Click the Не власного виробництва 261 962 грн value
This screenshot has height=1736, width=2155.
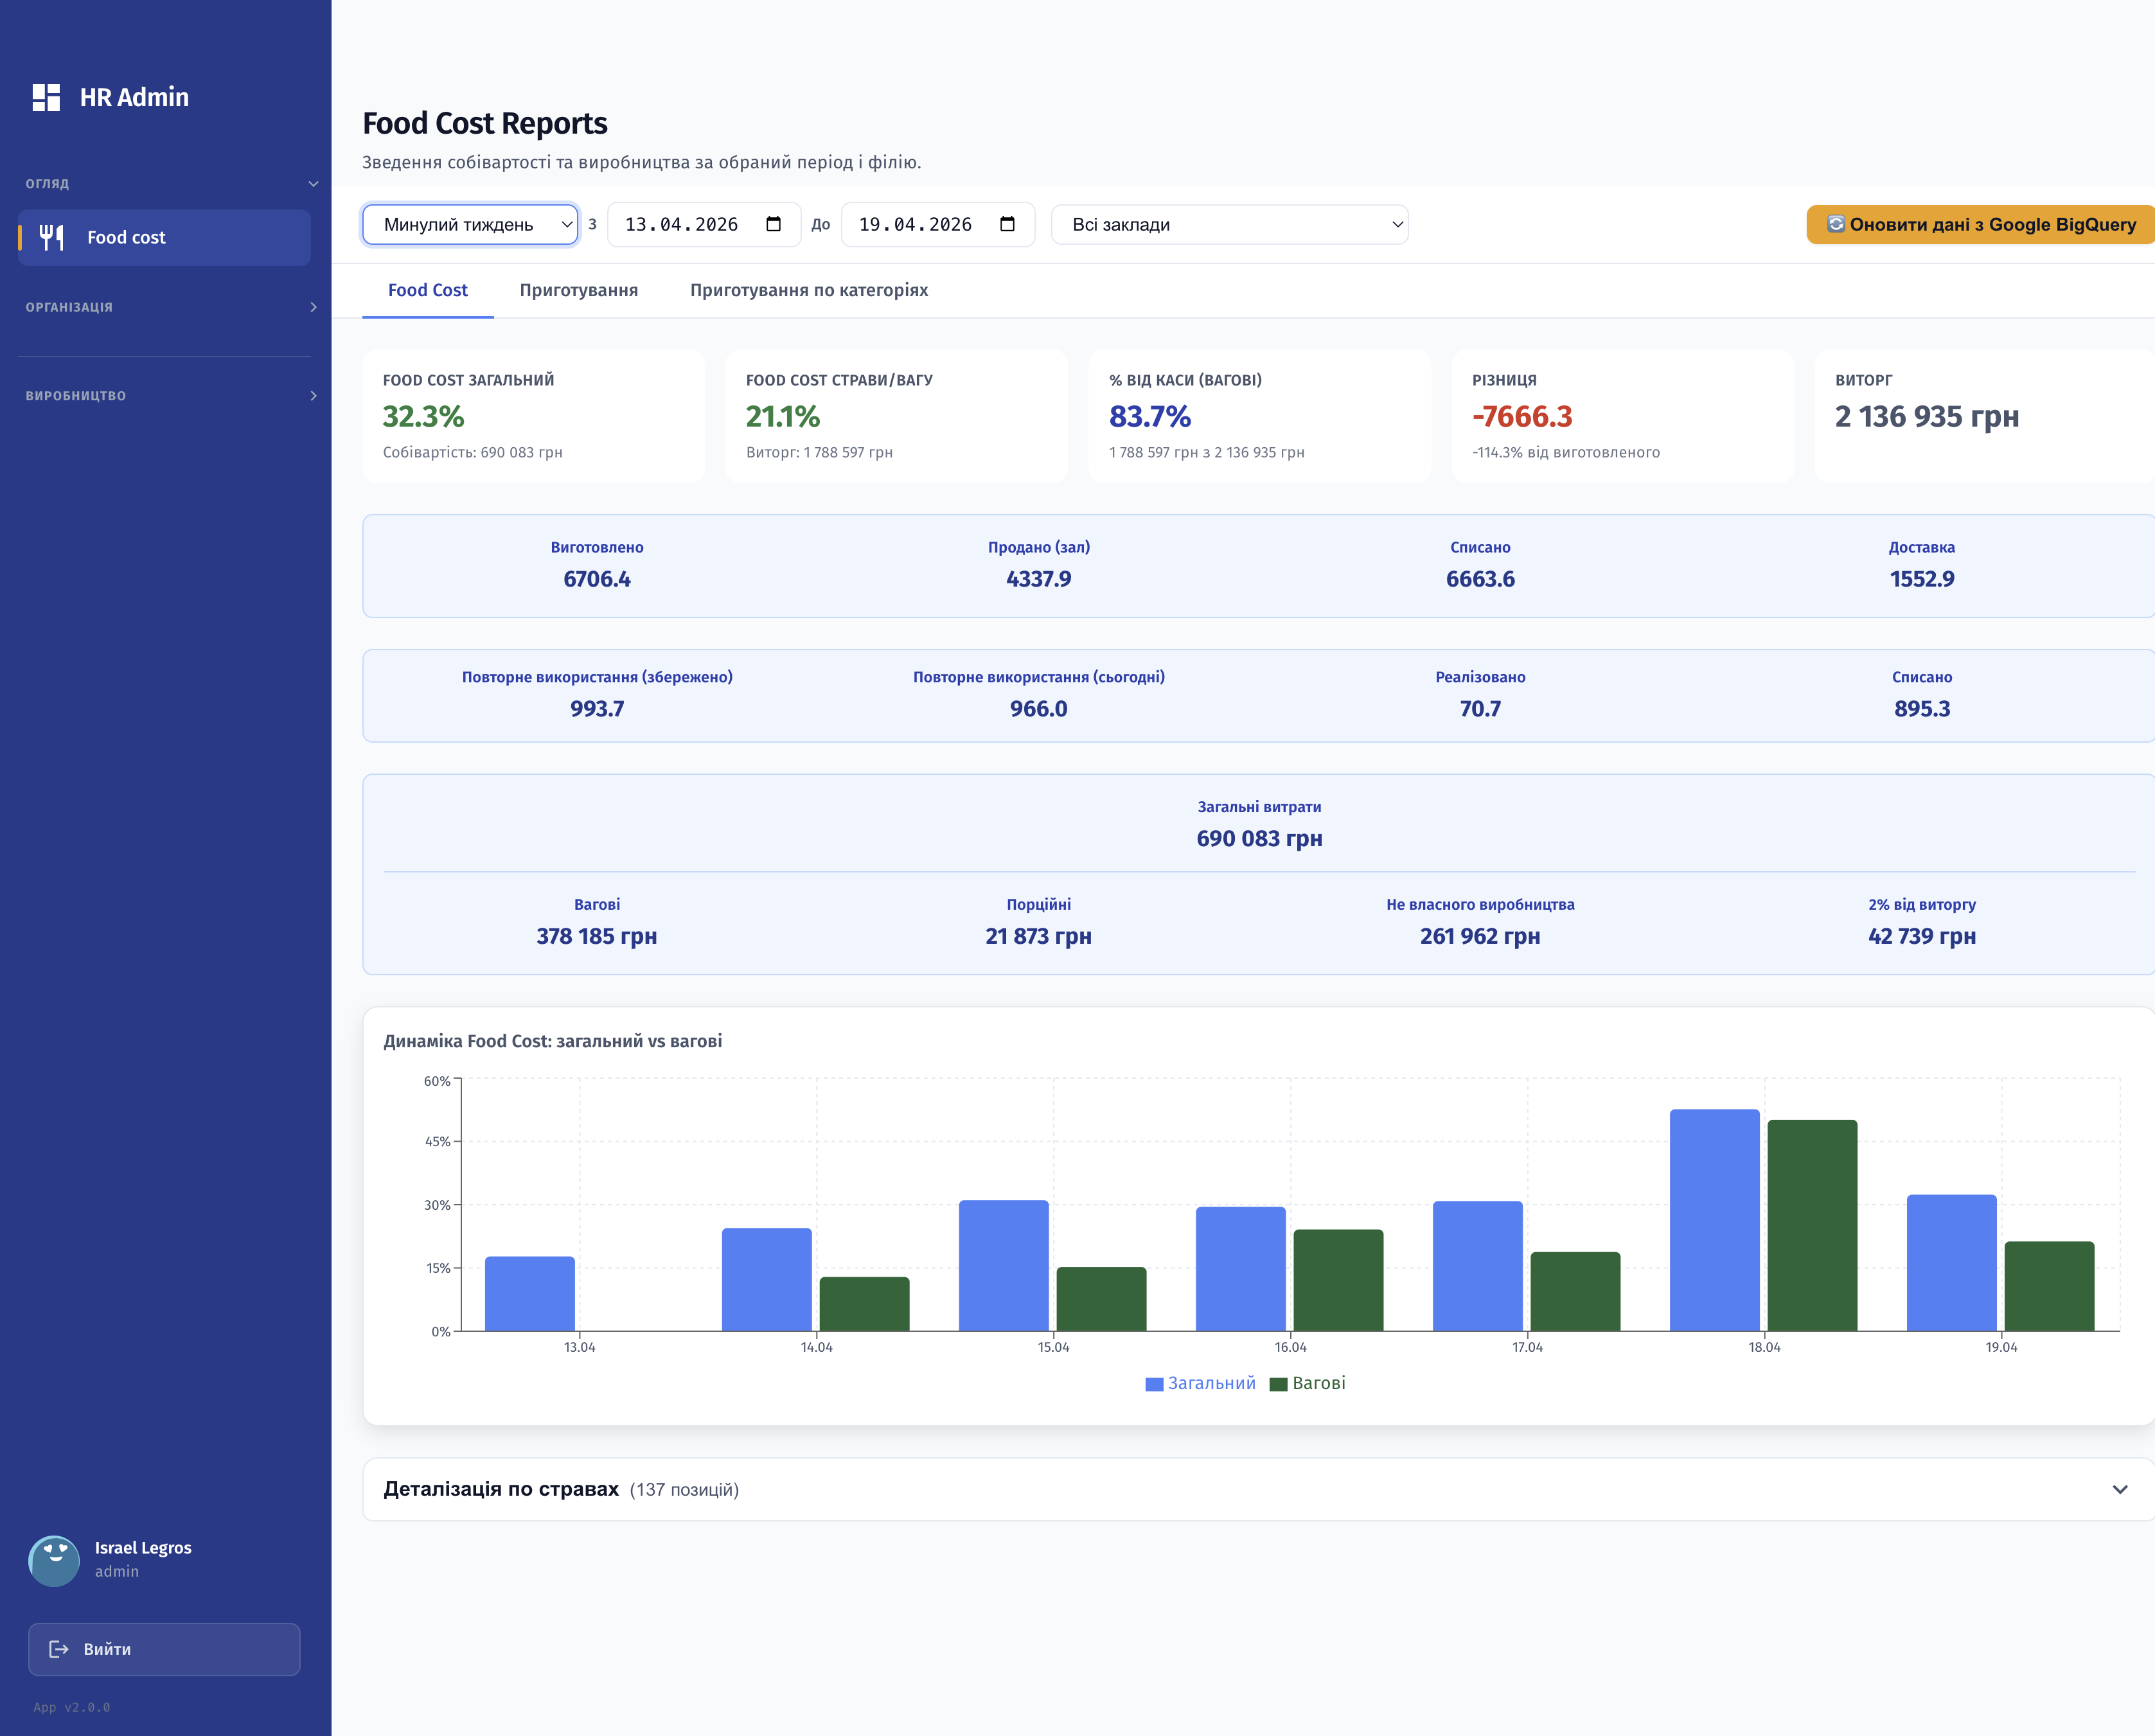(x=1480, y=936)
